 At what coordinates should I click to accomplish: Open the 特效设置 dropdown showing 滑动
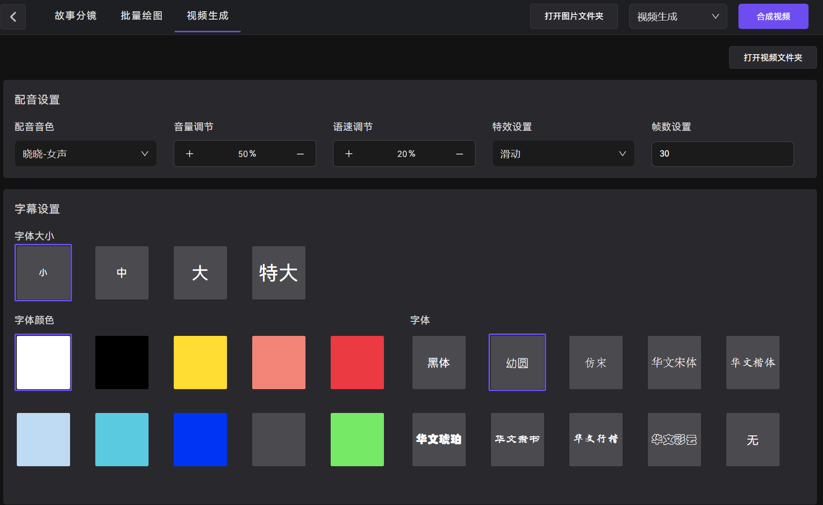coord(563,154)
